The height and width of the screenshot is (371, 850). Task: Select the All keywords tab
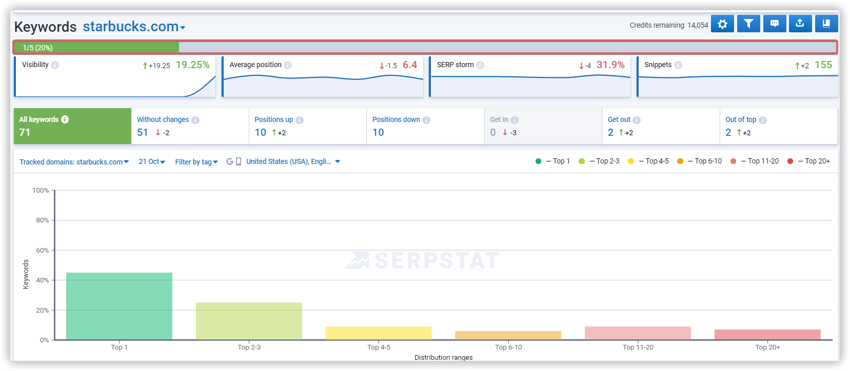[73, 126]
